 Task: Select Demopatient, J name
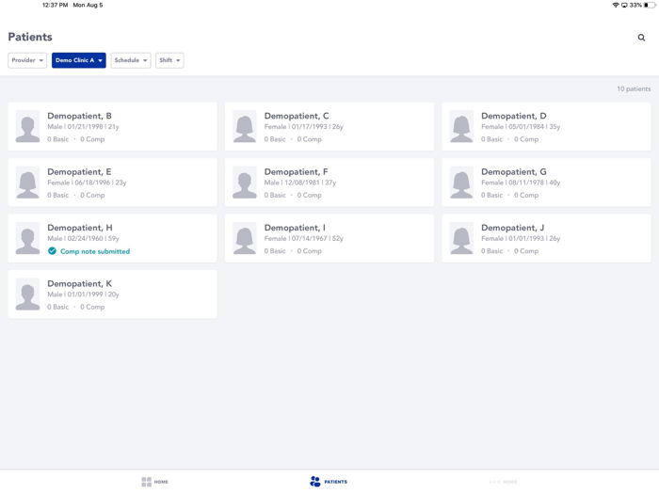click(x=512, y=228)
